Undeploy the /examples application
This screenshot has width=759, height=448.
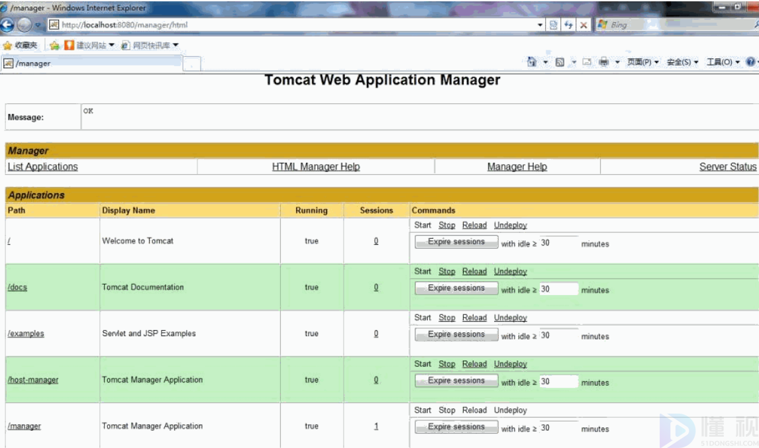(510, 318)
